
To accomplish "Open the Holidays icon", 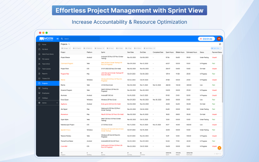I will [39, 98].
